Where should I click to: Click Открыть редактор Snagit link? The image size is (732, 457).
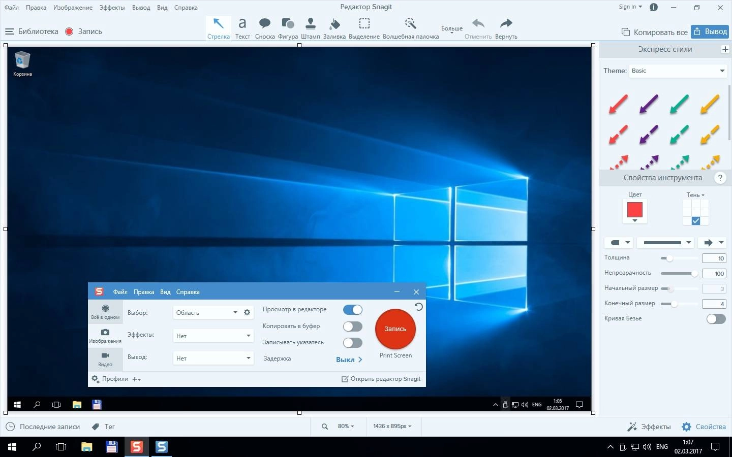pyautogui.click(x=381, y=379)
